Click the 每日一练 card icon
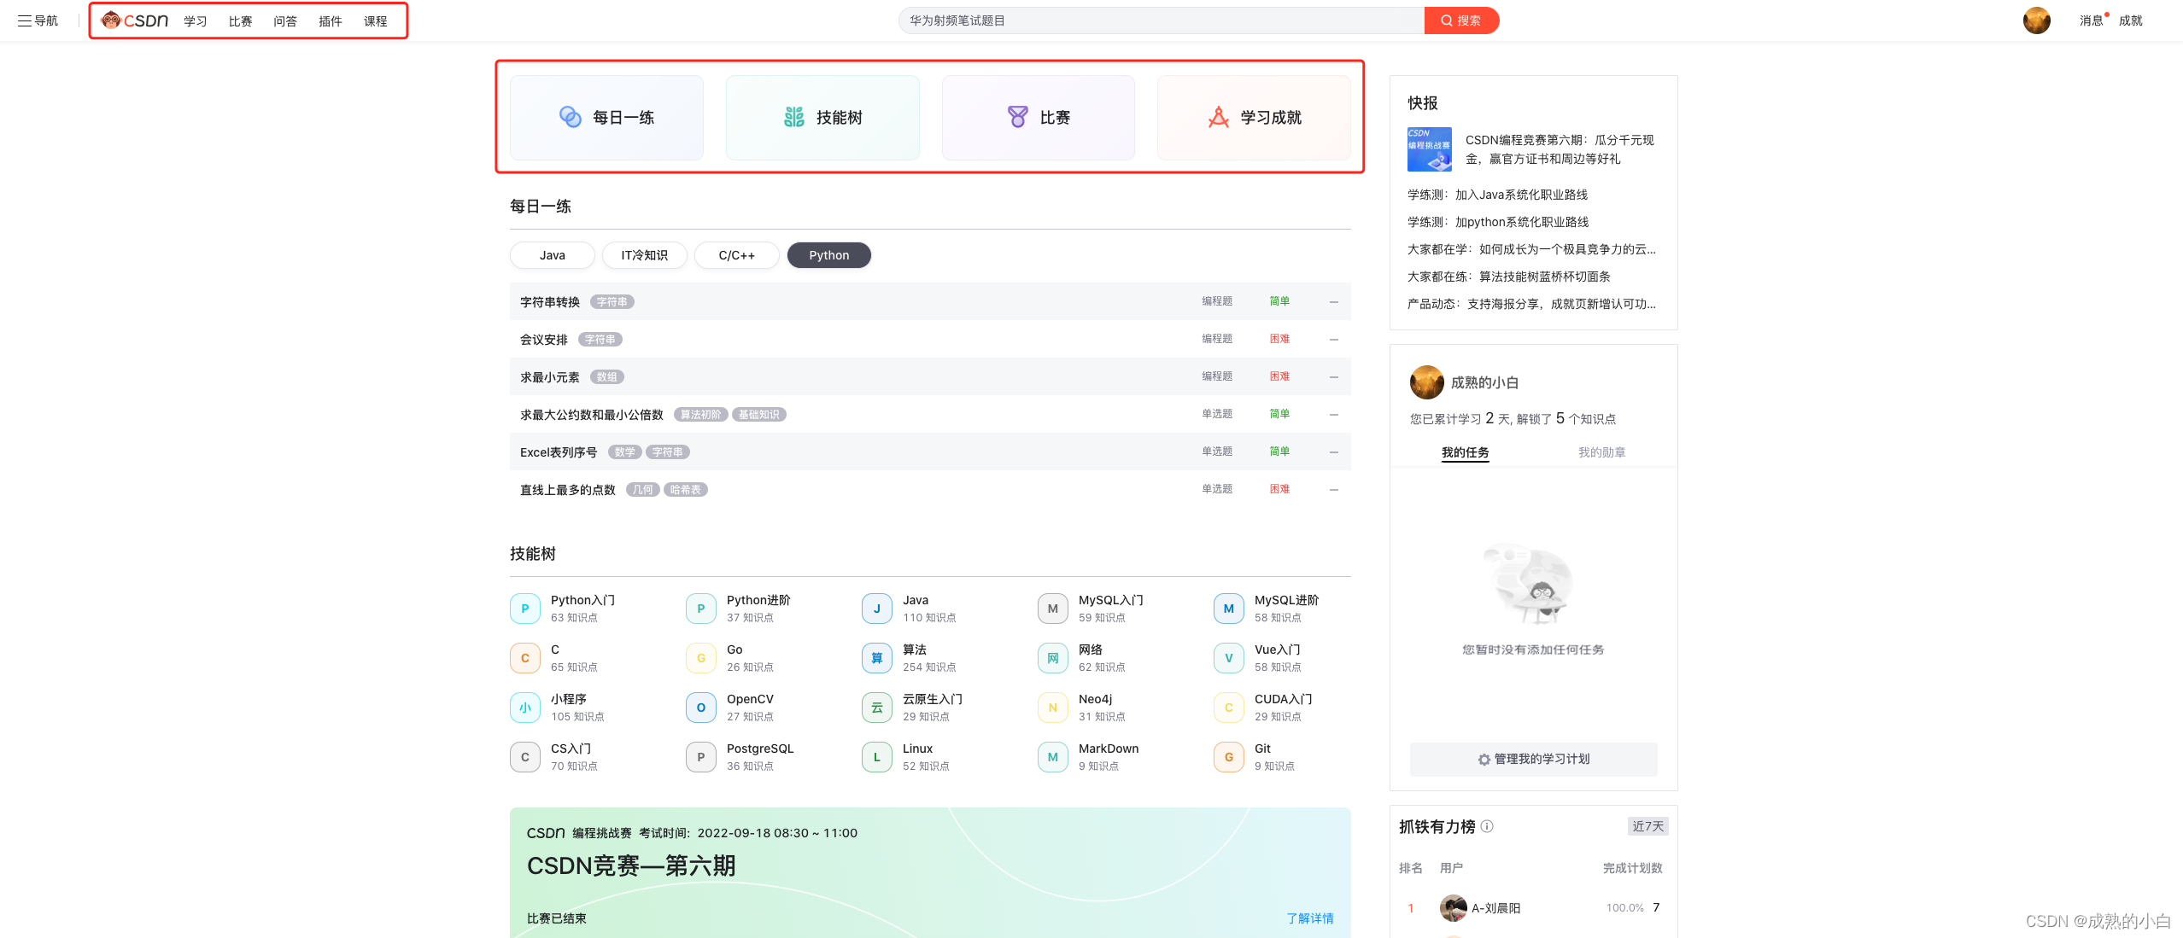 pyautogui.click(x=570, y=117)
